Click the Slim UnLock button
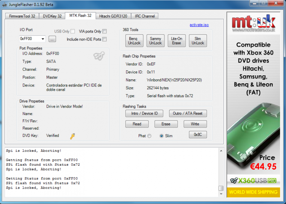This screenshot has height=204, width=286. pyautogui.click(x=198, y=41)
